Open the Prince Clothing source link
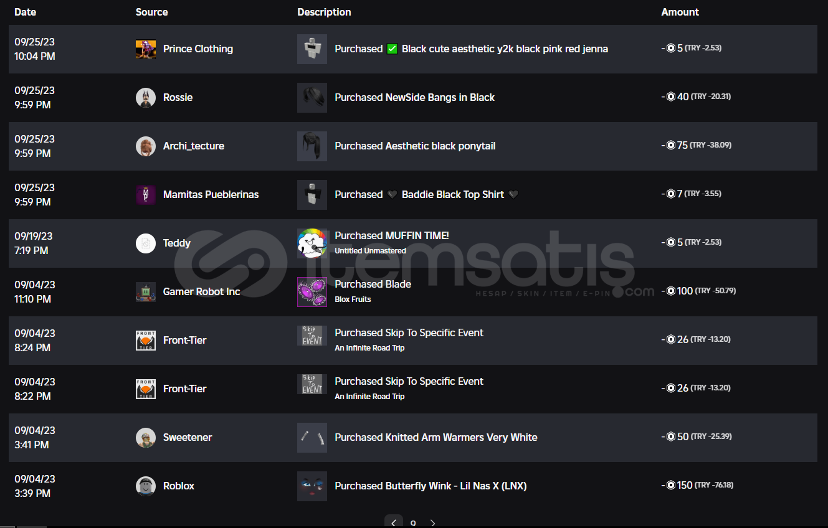The width and height of the screenshot is (828, 528). [198, 49]
